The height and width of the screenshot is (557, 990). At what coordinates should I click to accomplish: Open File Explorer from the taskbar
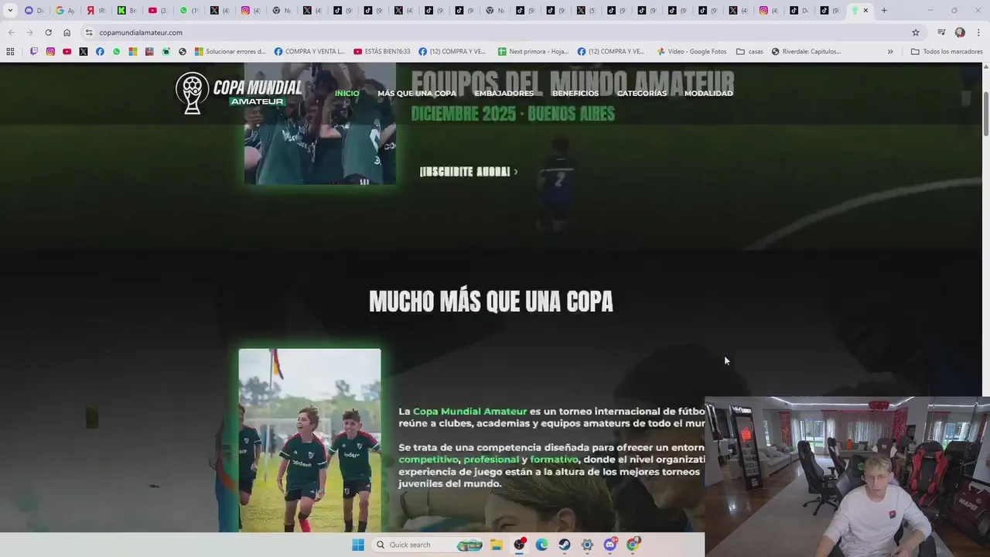pos(497,545)
